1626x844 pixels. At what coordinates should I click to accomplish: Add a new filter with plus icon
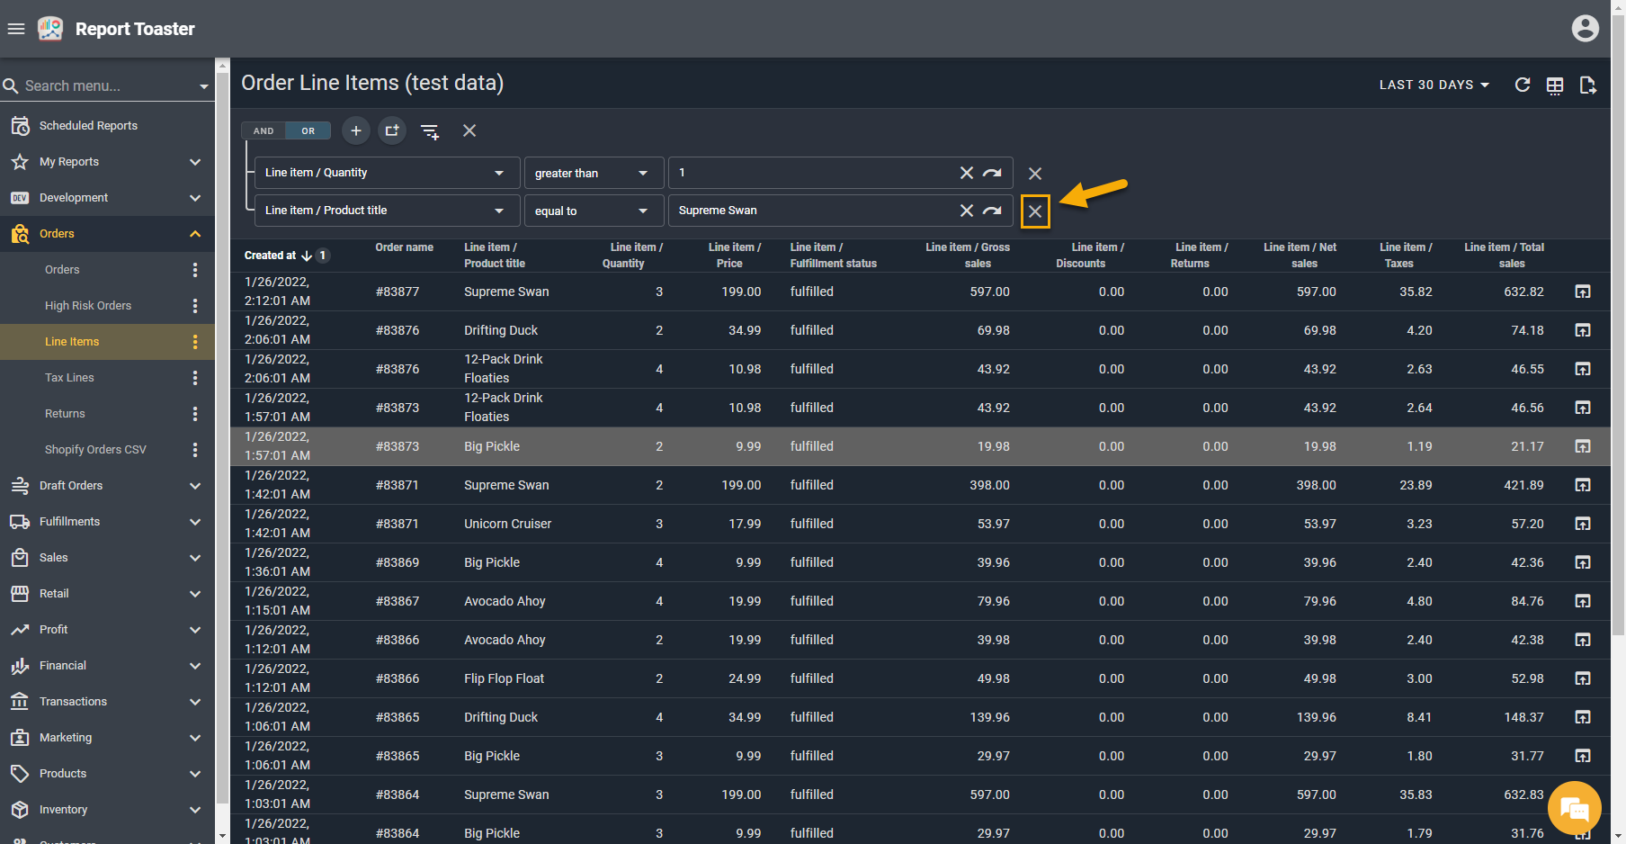[356, 130]
